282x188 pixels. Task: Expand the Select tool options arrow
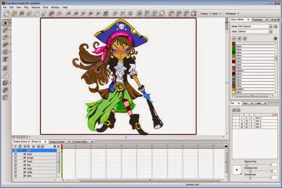click(x=10, y=23)
